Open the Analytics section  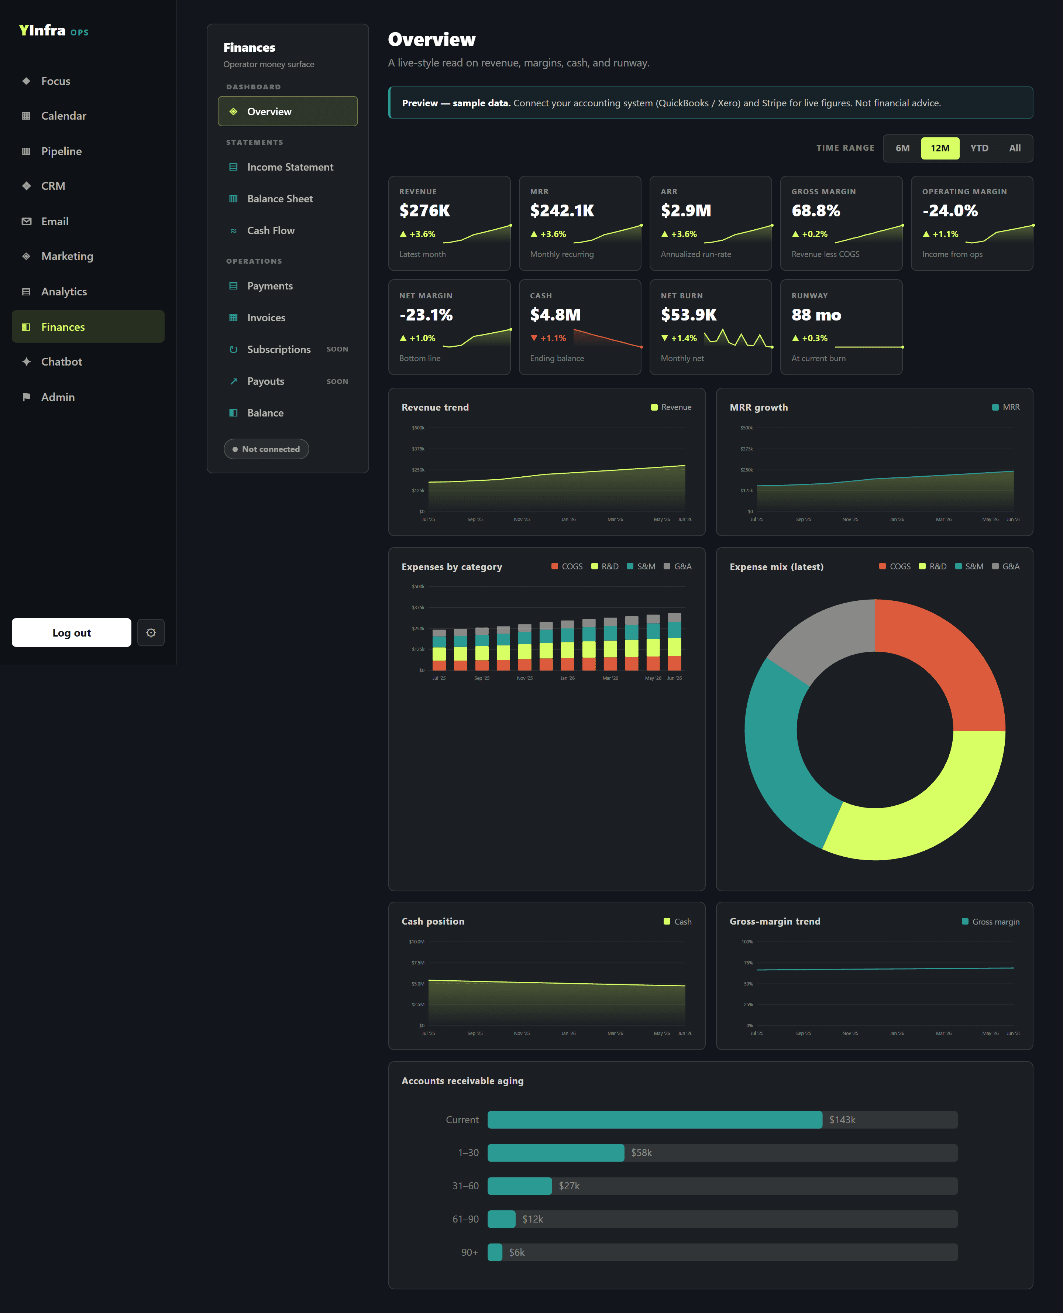[88, 291]
